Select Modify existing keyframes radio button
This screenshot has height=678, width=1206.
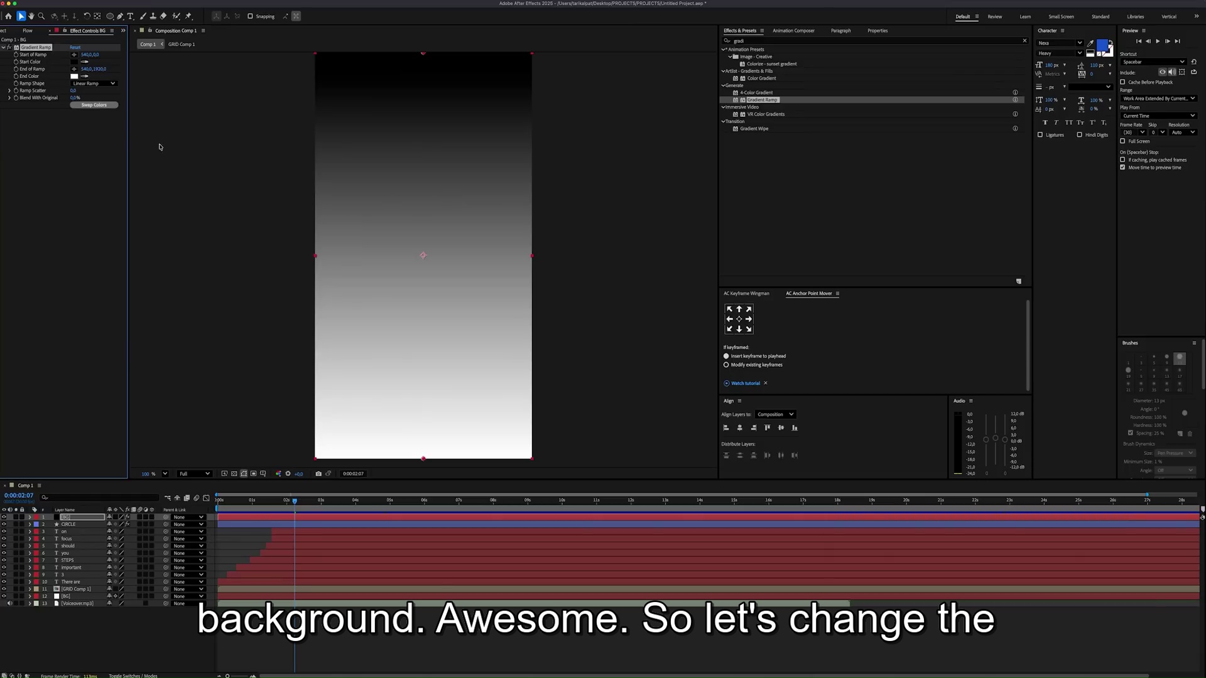click(x=726, y=365)
